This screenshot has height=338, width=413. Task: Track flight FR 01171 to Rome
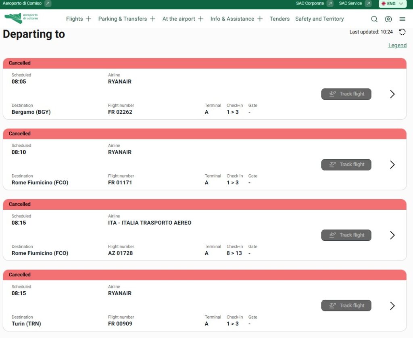pyautogui.click(x=346, y=165)
